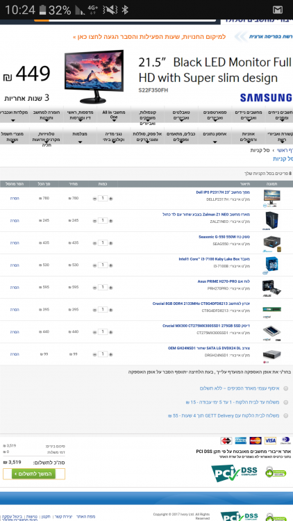Remove Dell P2317H monitor from cart
293x521 pixels.
tap(15, 199)
